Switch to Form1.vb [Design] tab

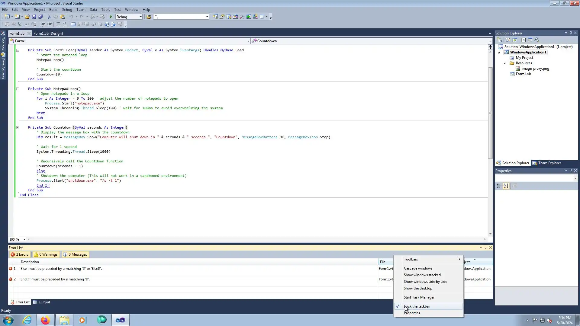tap(48, 34)
